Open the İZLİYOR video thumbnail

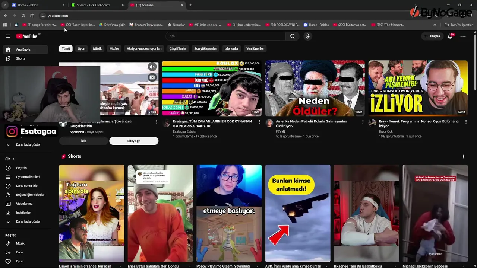418,88
